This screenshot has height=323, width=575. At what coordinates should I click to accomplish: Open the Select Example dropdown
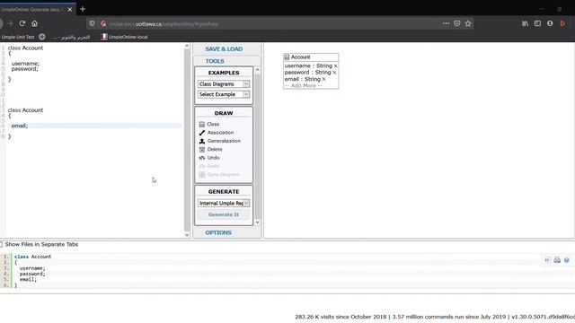tap(224, 94)
